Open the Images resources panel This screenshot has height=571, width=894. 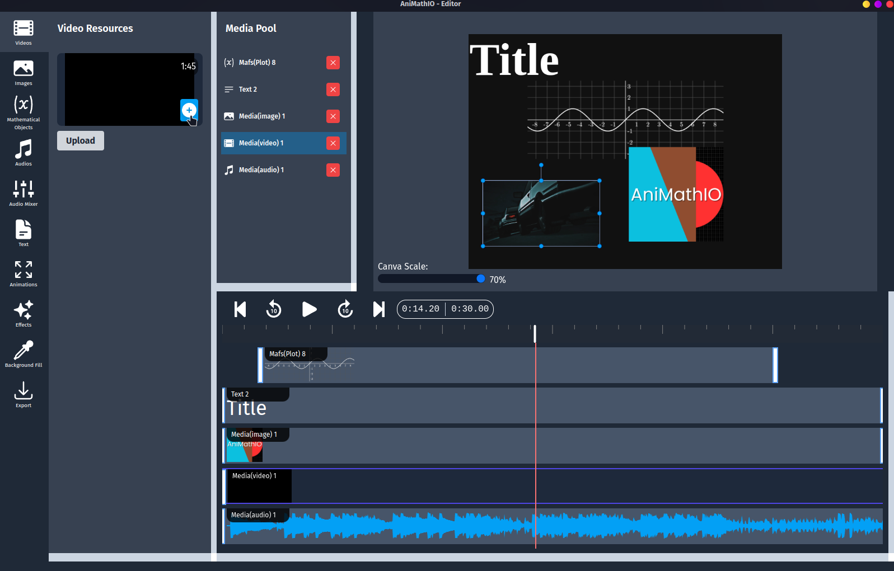pos(24,73)
